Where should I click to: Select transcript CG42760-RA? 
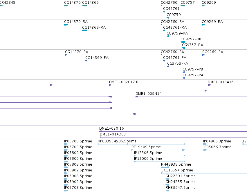coord(161,25)
